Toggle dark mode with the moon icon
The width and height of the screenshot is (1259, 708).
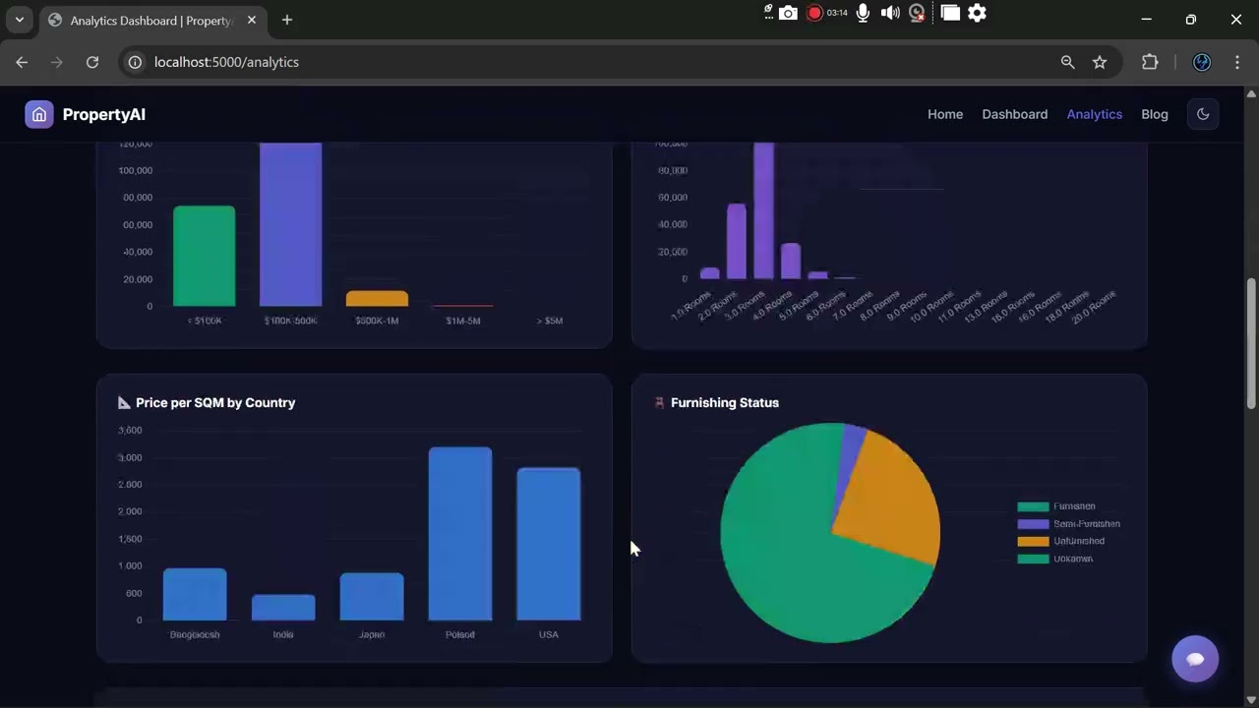click(1203, 114)
